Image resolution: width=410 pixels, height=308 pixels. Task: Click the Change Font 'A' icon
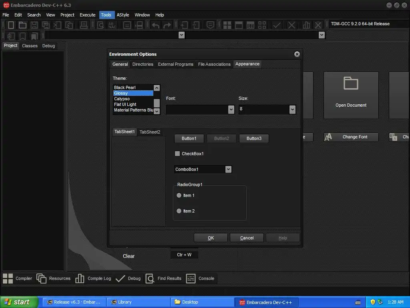coord(328,137)
